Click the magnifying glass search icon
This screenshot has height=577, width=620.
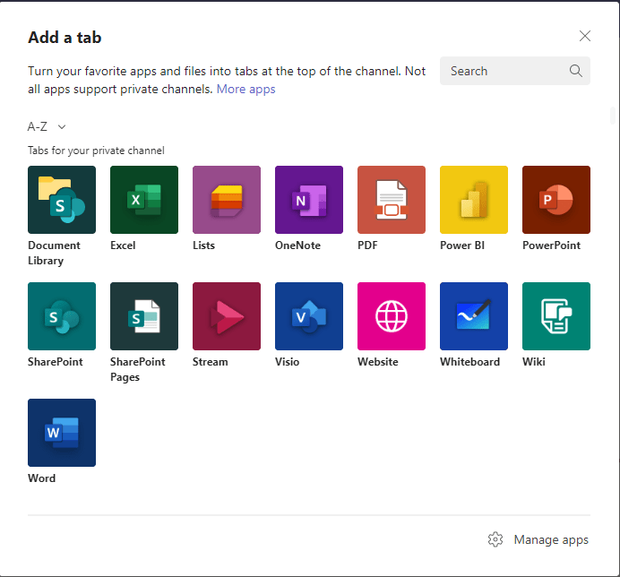pos(576,71)
